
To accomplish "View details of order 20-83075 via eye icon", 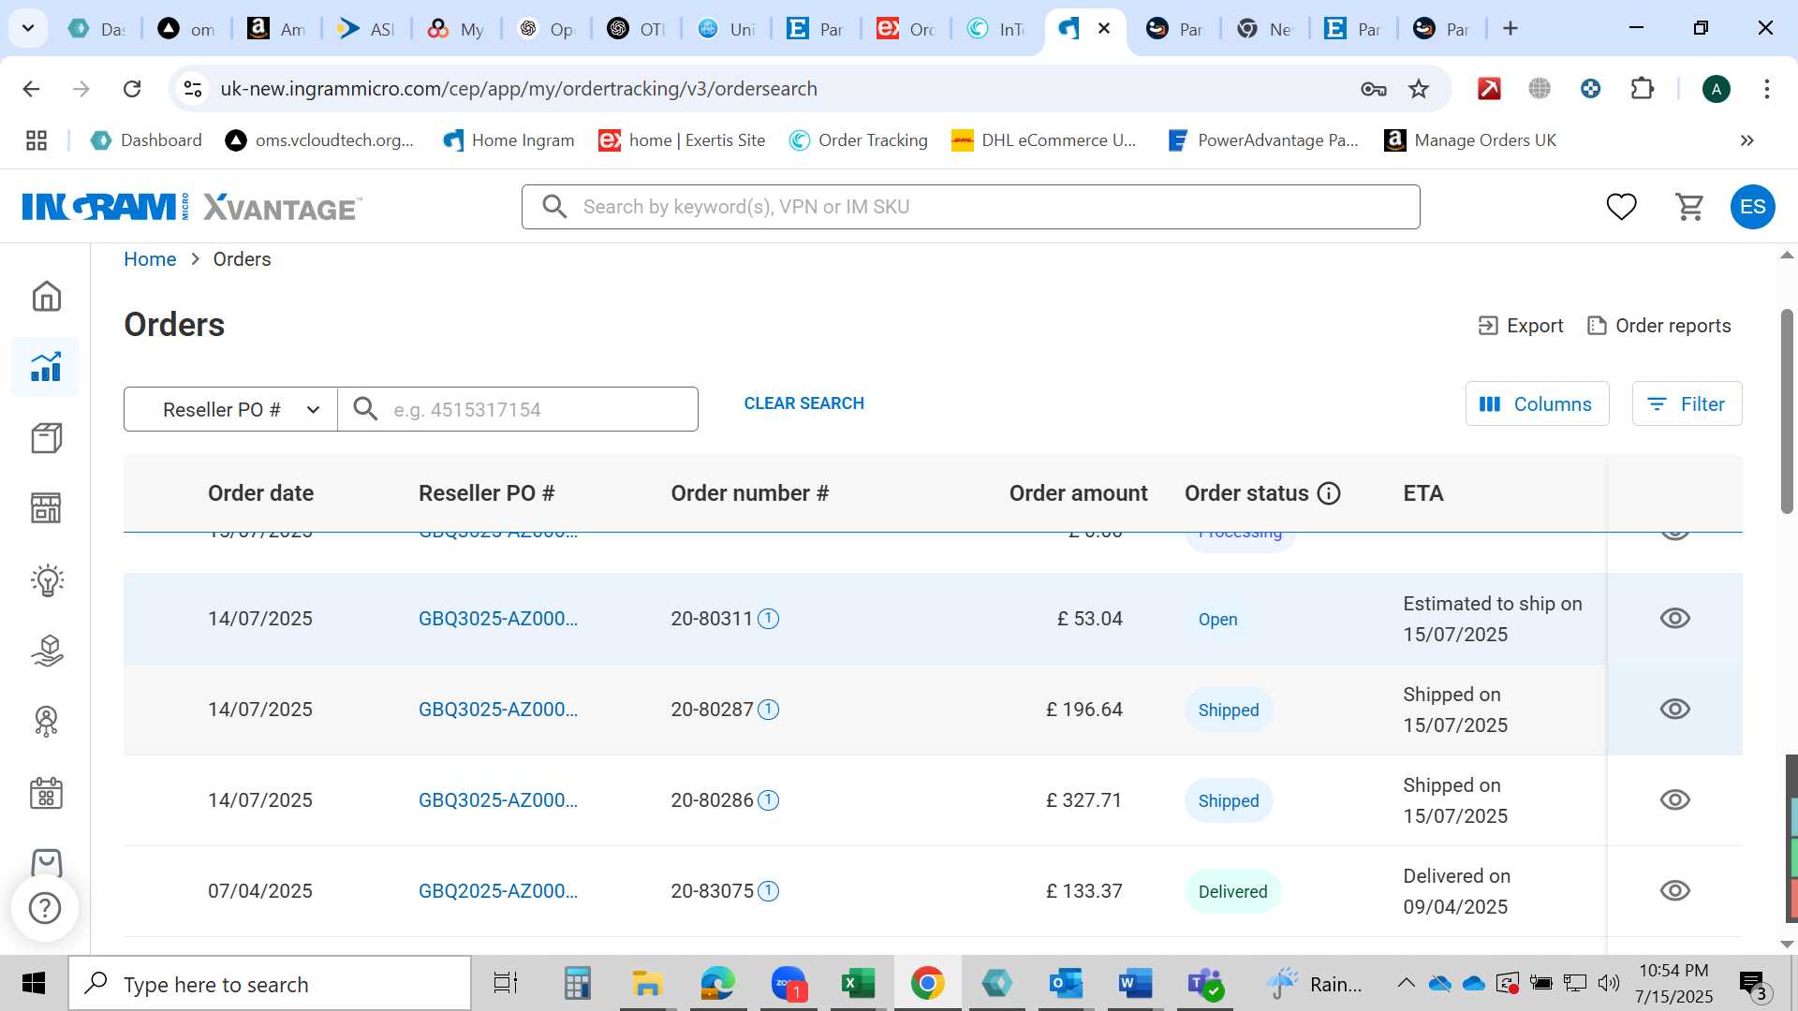I will (1674, 891).
